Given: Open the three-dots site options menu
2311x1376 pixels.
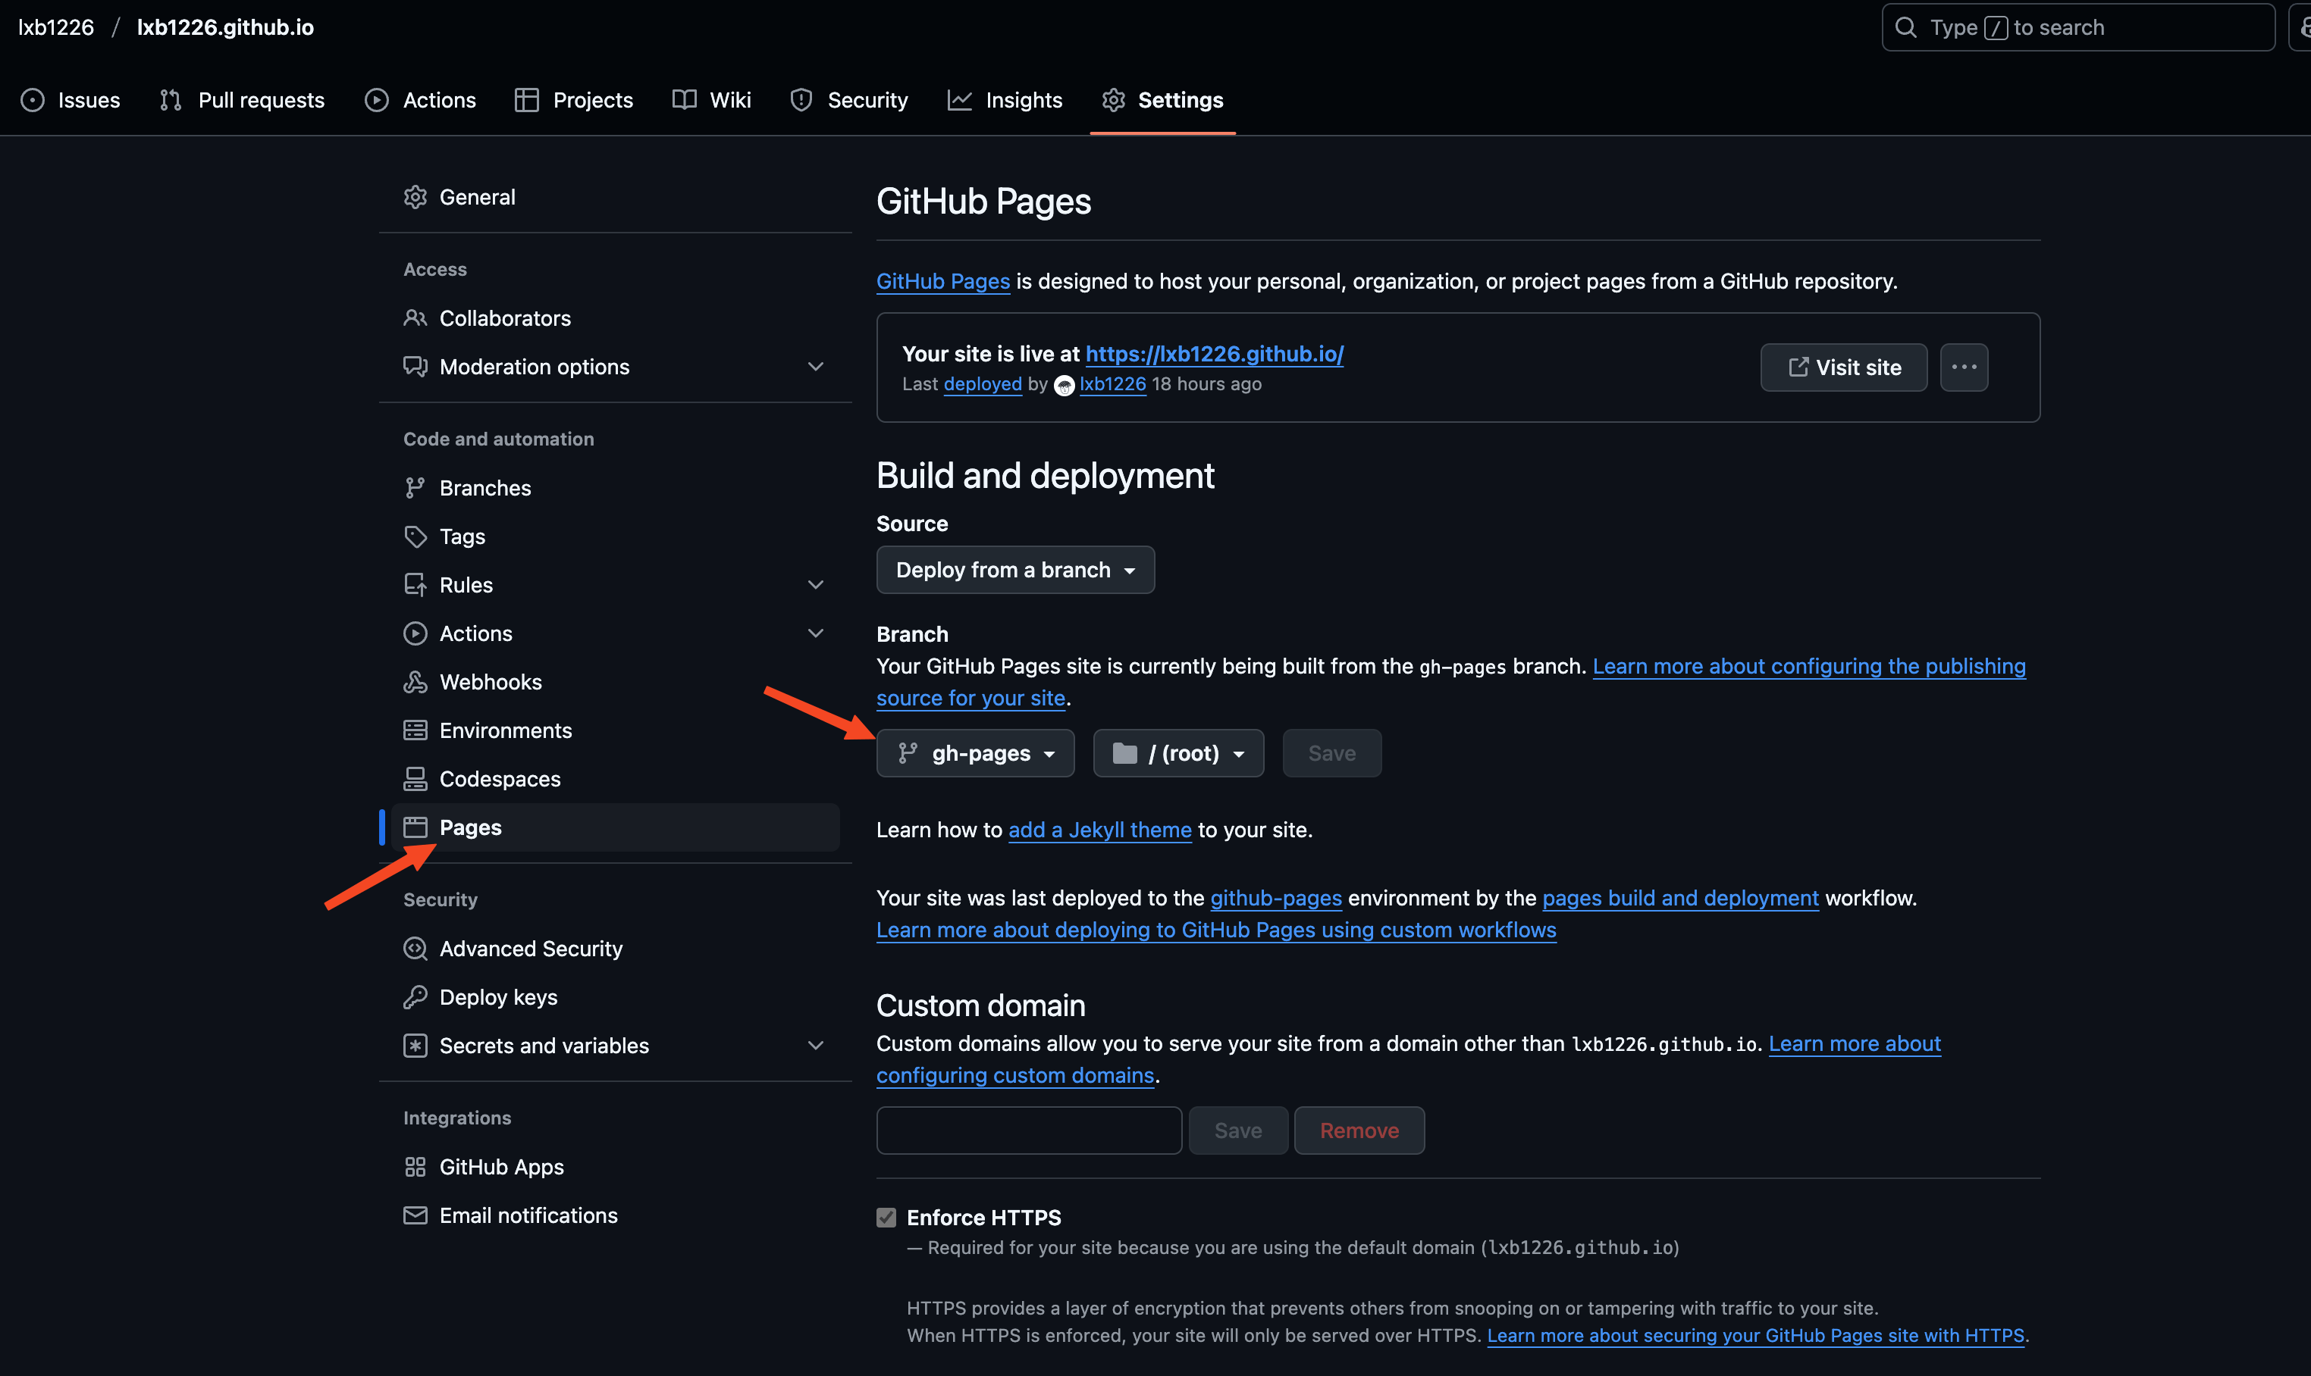Looking at the screenshot, I should click(1964, 367).
